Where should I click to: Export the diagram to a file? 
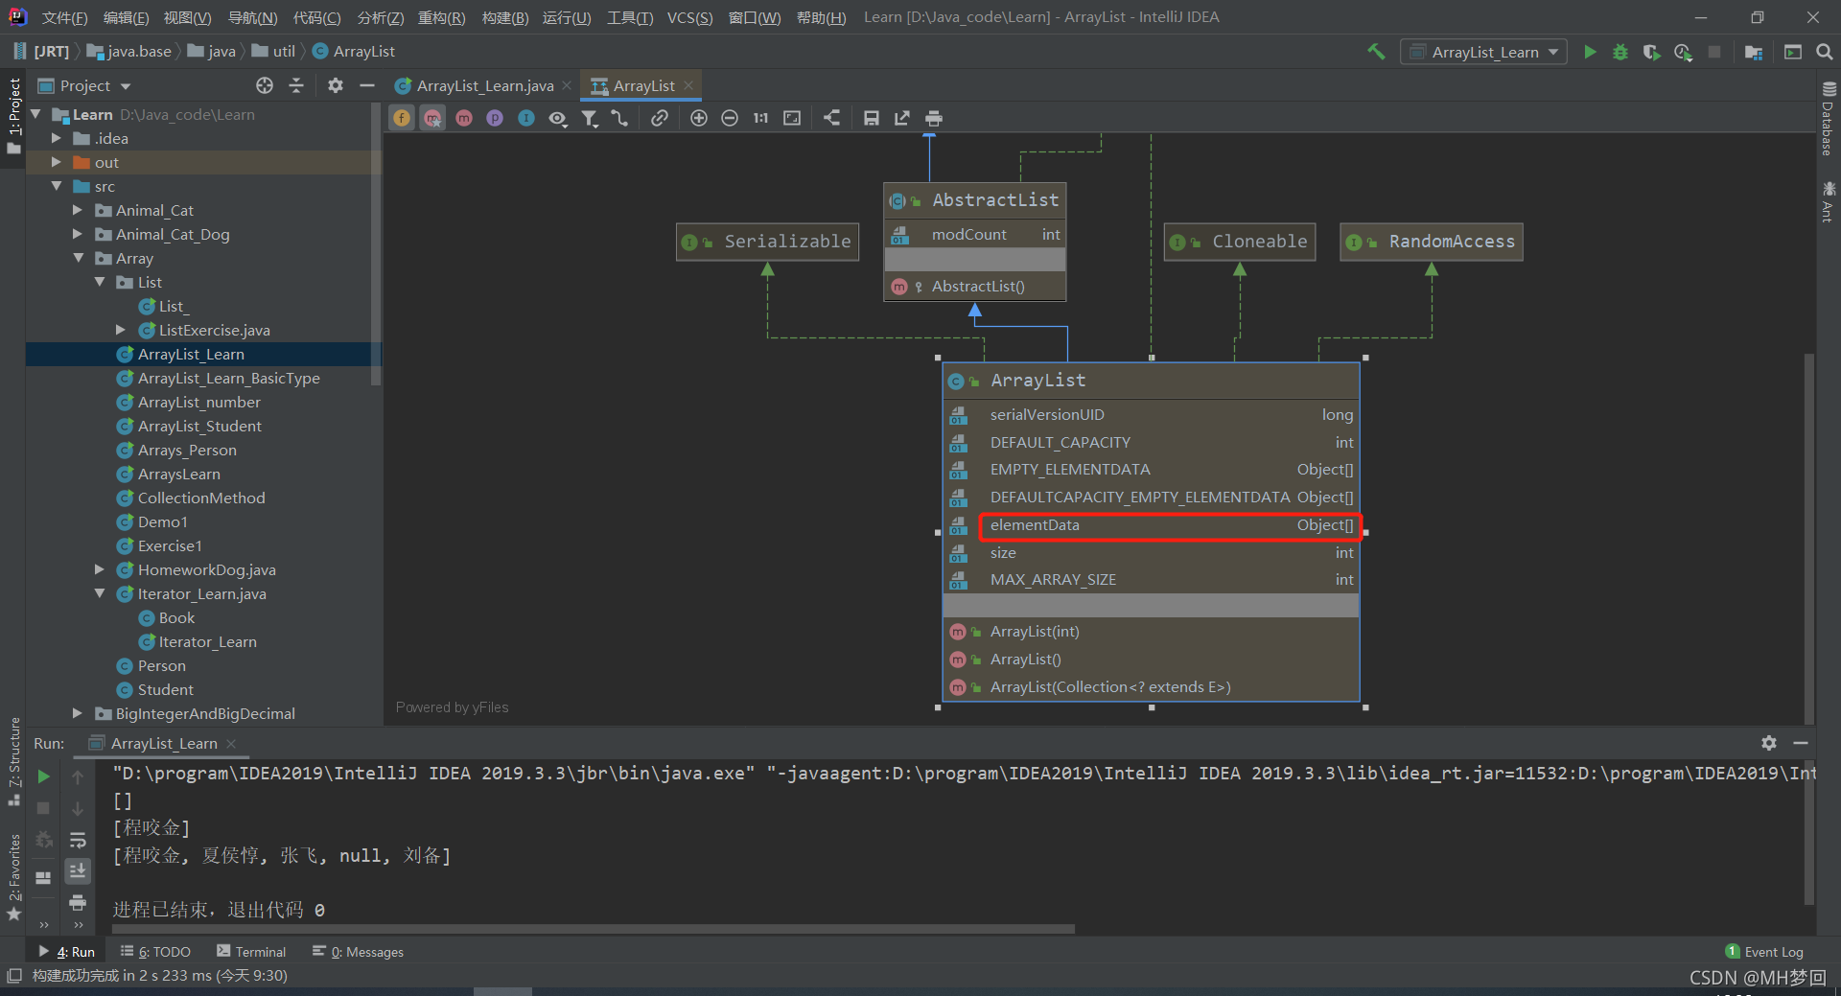point(902,118)
